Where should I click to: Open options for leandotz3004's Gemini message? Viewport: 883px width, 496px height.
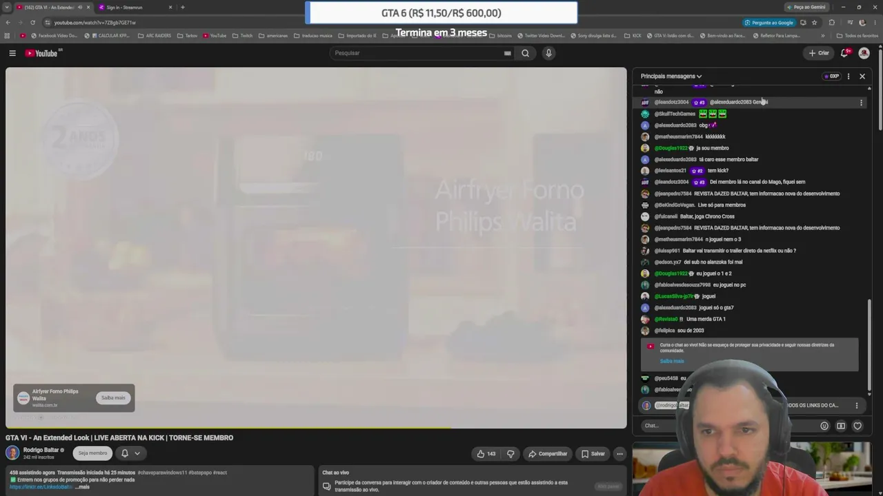coord(861,103)
